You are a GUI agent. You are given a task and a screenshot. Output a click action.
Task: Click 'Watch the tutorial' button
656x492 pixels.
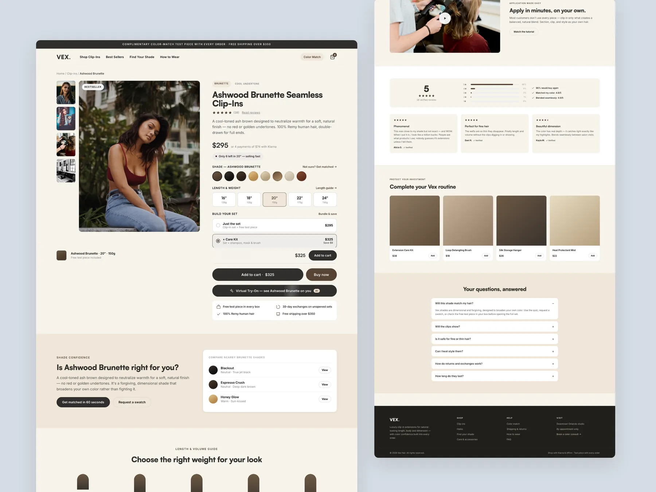[x=524, y=32]
